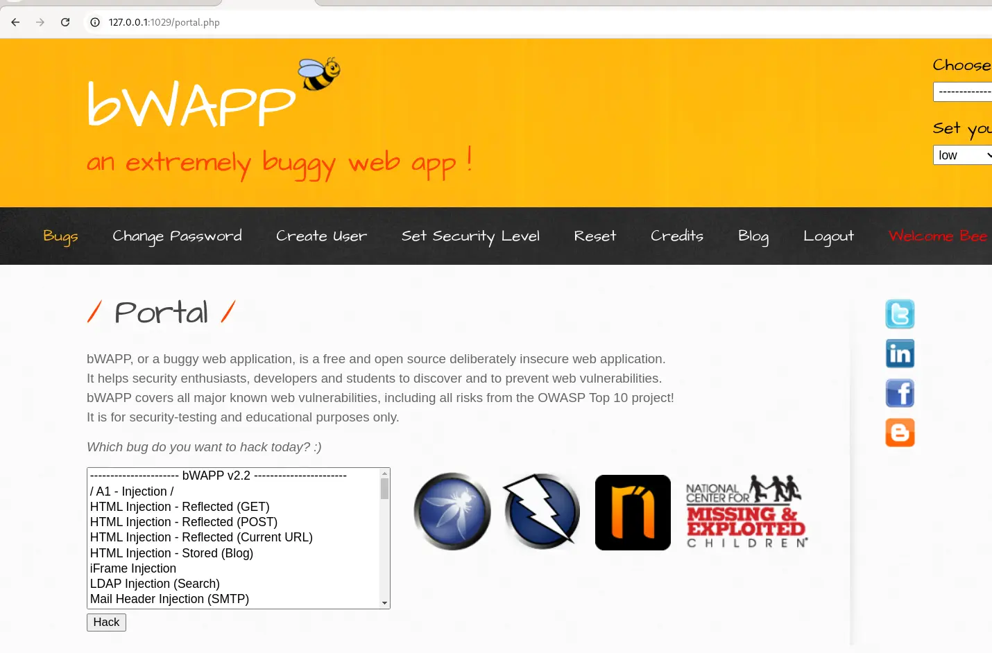The height and width of the screenshot is (653, 992).
Task: Open the Blog link in navigation
Action: pos(753,236)
